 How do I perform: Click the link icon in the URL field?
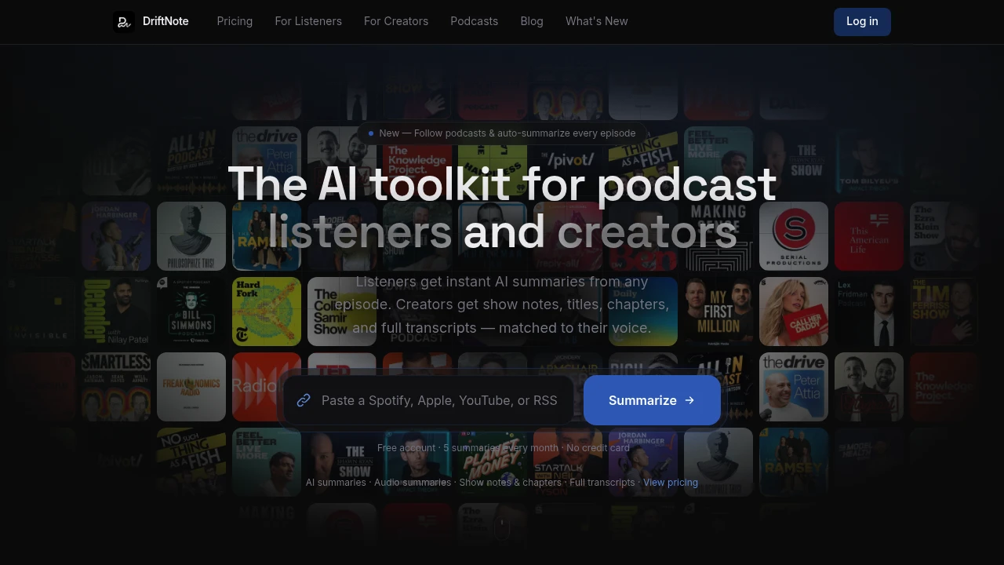tap(304, 400)
